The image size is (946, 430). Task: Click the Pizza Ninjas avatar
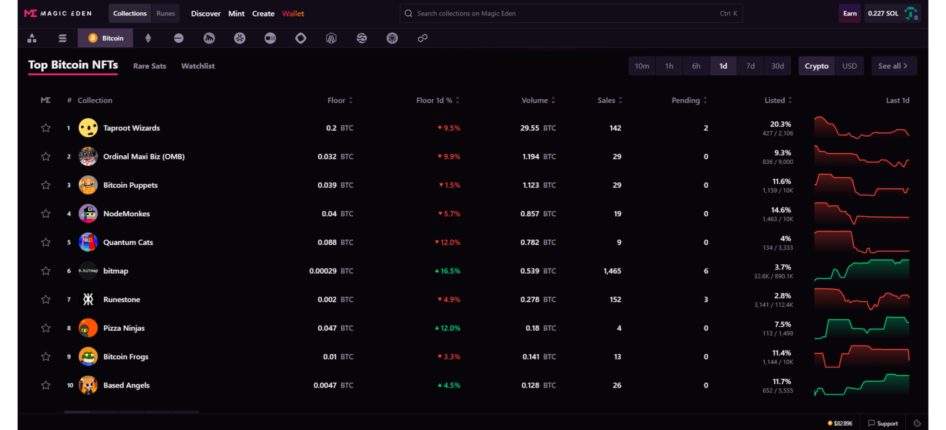(88, 328)
